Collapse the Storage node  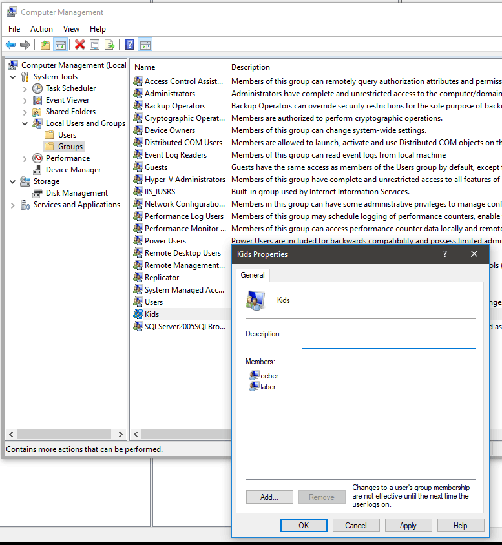coord(13,181)
